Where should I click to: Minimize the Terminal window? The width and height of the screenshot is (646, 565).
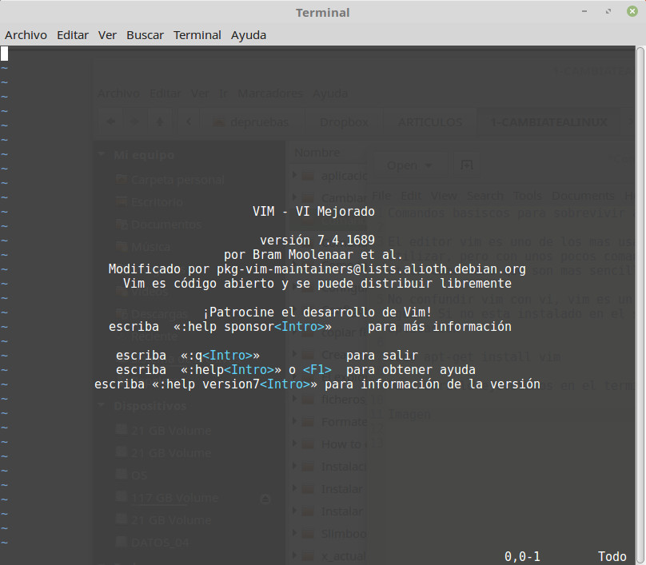(584, 11)
